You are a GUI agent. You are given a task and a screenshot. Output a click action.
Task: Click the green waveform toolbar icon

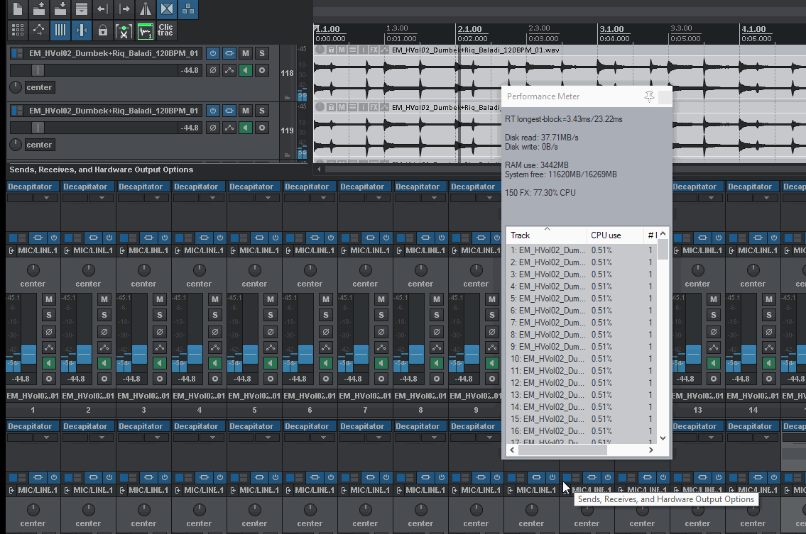146,31
